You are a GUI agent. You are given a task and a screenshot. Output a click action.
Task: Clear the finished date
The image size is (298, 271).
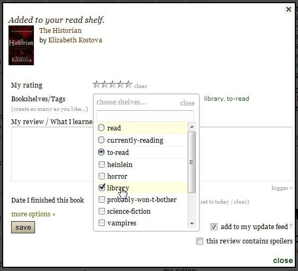click(240, 202)
